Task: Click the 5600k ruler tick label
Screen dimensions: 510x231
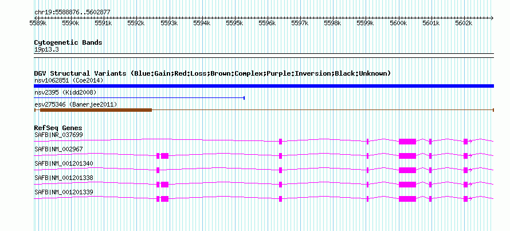Action: point(399,23)
